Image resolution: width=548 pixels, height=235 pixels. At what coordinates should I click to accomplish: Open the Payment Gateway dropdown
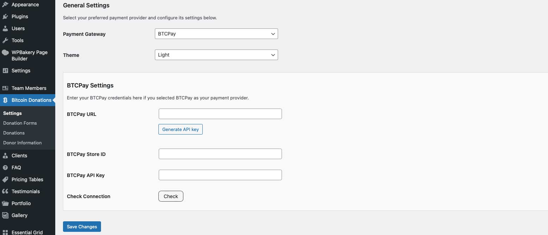pyautogui.click(x=216, y=34)
